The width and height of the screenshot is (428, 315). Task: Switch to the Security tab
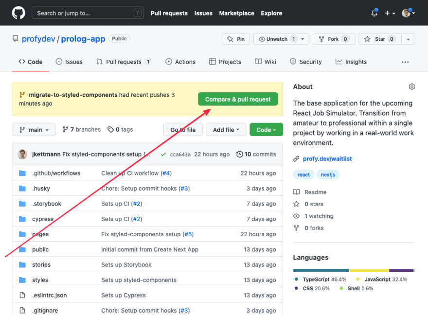click(306, 62)
